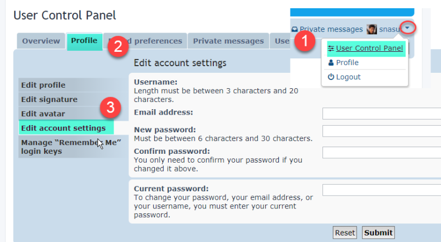Click the Current password input field
441x242 pixels.
381,190
